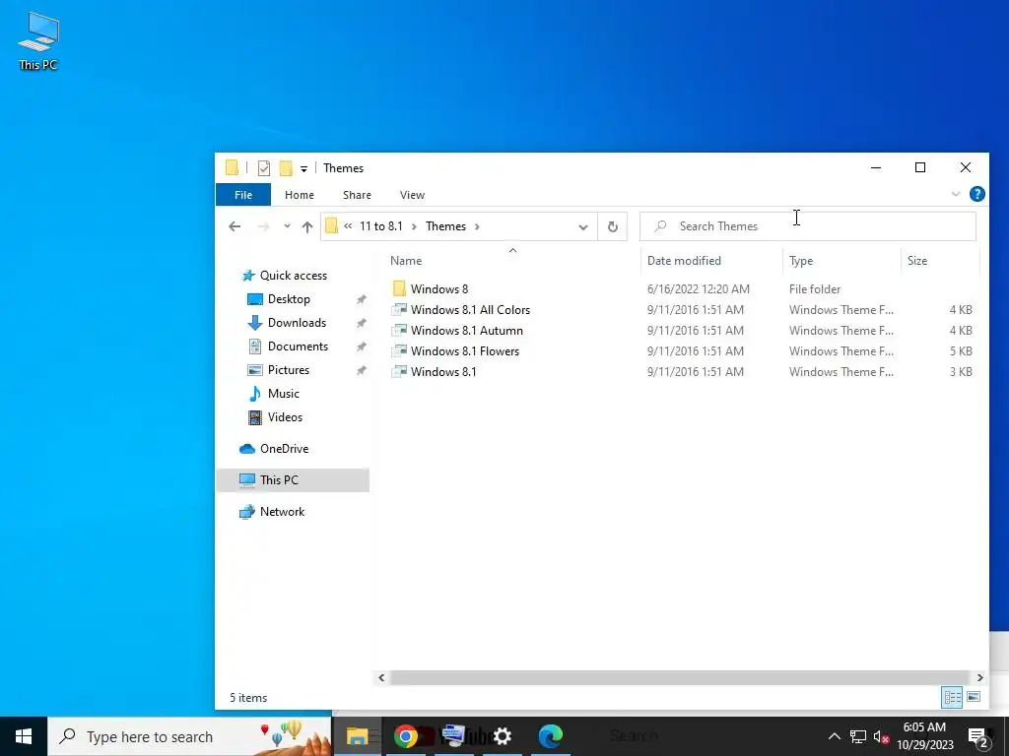Click the 'File folder' type cell

point(815,289)
